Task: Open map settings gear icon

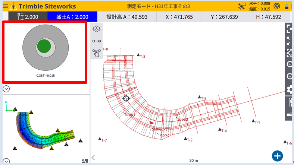Action: coord(289,89)
